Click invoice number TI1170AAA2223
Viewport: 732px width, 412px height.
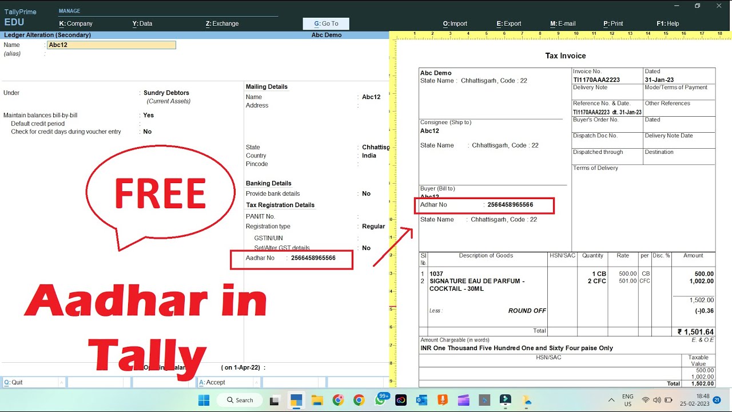tap(596, 80)
